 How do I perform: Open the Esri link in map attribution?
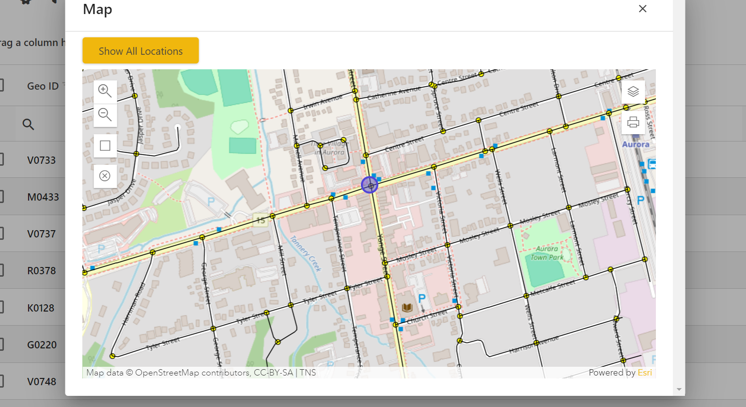click(644, 373)
